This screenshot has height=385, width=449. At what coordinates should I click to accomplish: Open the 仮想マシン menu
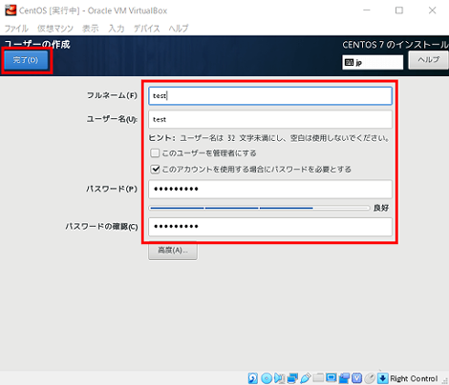[x=55, y=29]
